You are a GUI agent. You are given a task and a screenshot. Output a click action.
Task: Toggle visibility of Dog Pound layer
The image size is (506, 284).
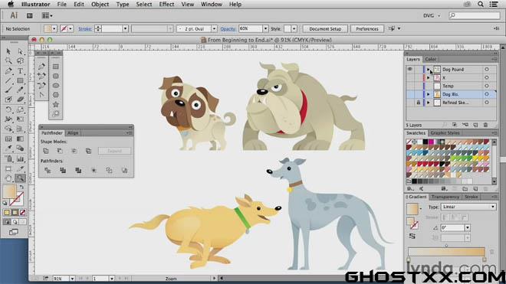tap(410, 70)
